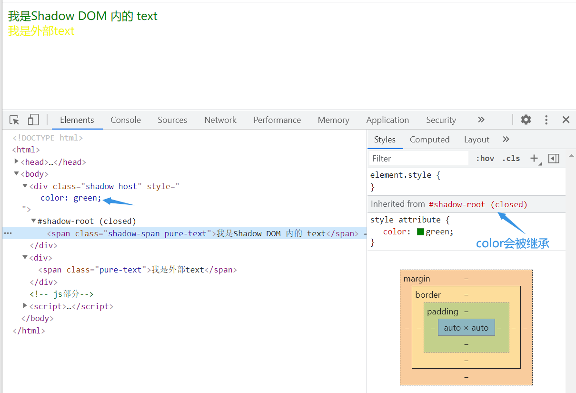Image resolution: width=576 pixels, height=393 pixels.
Task: Click the color: green; attribute value
Action: pos(71,198)
